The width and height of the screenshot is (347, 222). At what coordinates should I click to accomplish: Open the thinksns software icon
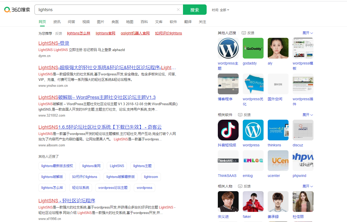point(278,130)
